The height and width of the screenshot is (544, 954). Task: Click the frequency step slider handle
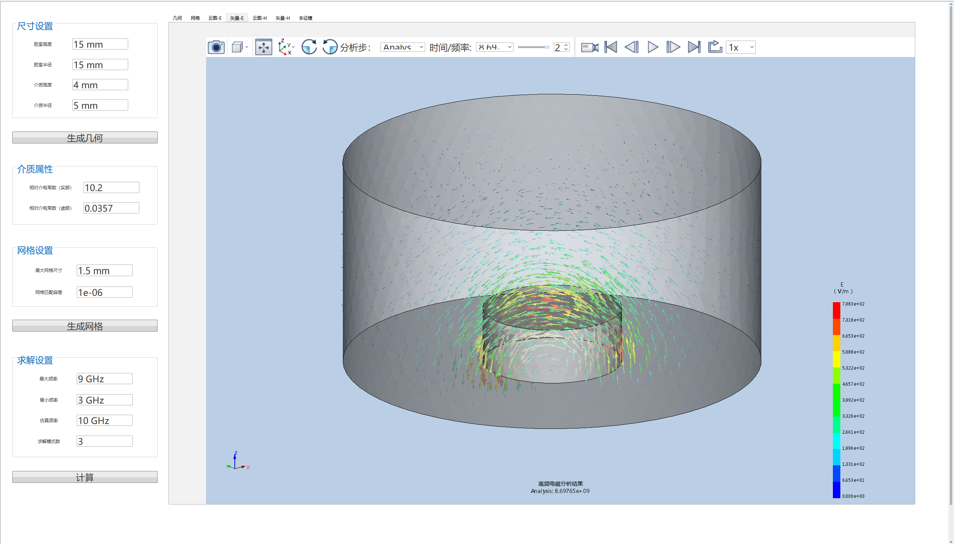pos(547,47)
